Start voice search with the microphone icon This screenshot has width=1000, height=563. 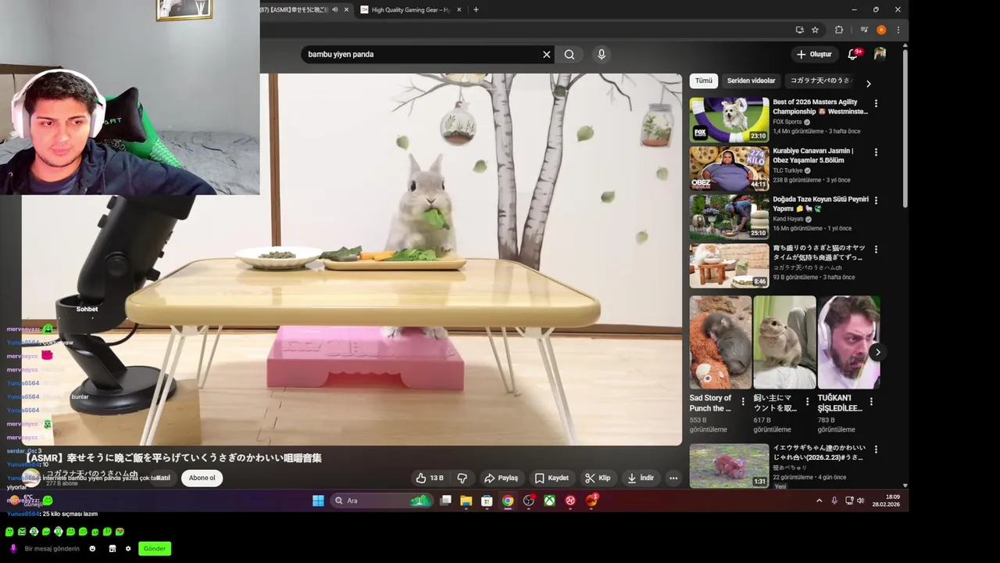(x=602, y=55)
